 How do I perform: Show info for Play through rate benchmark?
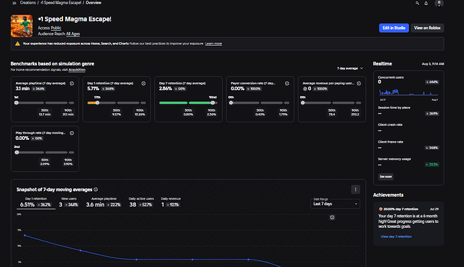[x=71, y=133]
